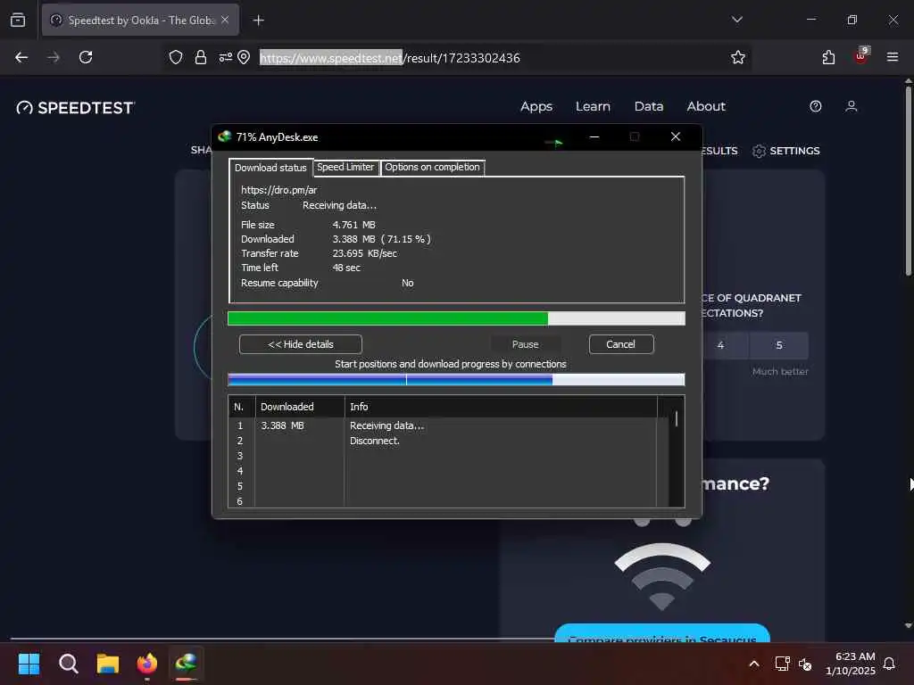Image resolution: width=914 pixels, height=685 pixels.
Task: Click the Pause download button
Action: [x=525, y=344]
